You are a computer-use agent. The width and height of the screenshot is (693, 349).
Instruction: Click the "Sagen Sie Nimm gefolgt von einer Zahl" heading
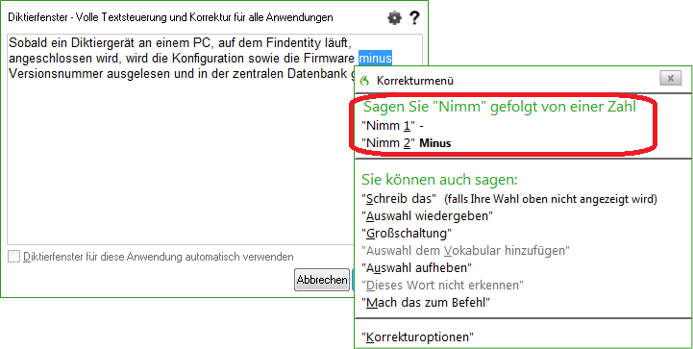point(500,107)
